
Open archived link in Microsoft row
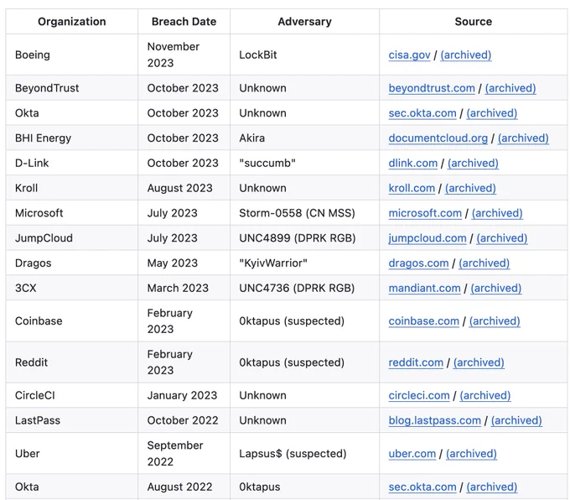(497, 213)
